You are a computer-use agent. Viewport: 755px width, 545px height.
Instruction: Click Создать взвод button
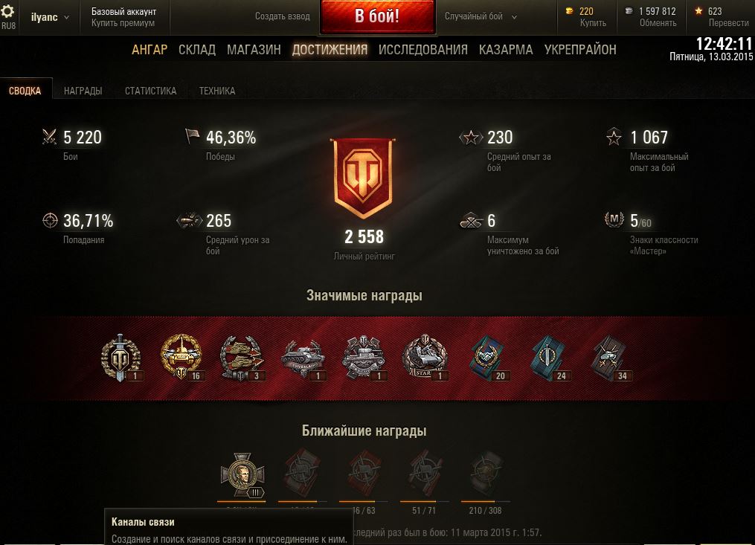(x=282, y=16)
